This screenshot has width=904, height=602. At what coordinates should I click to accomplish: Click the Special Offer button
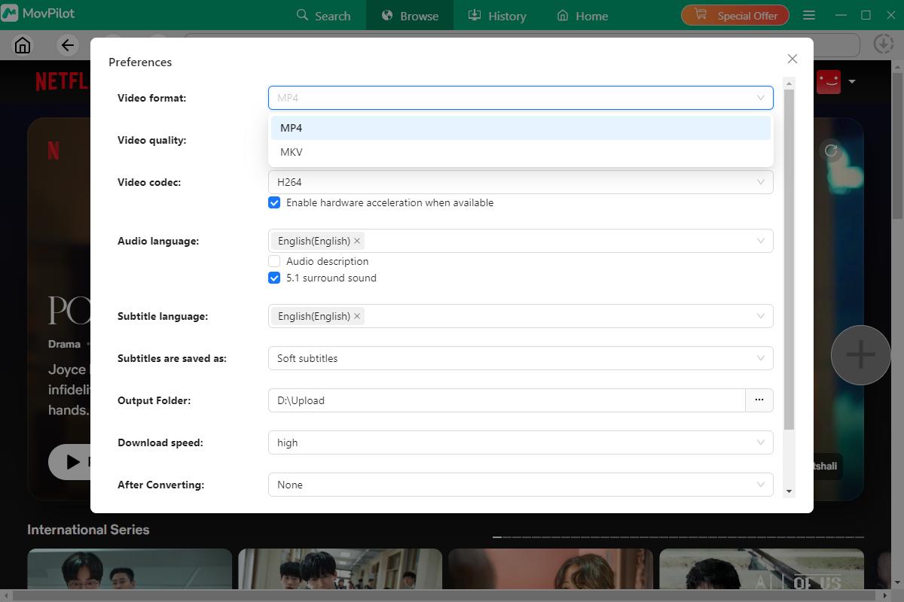pyautogui.click(x=734, y=15)
